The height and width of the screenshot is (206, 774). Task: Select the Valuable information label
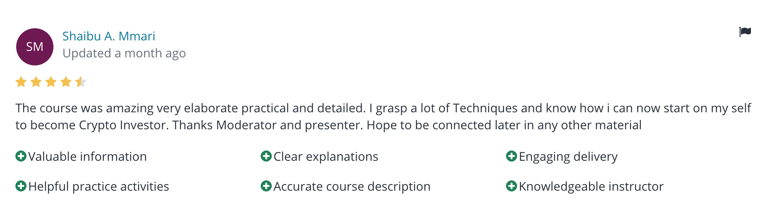pyautogui.click(x=87, y=156)
